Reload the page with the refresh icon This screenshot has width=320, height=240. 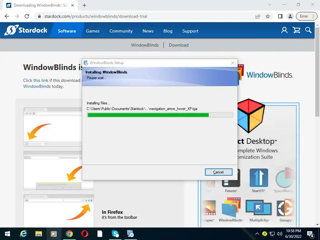tap(27, 16)
